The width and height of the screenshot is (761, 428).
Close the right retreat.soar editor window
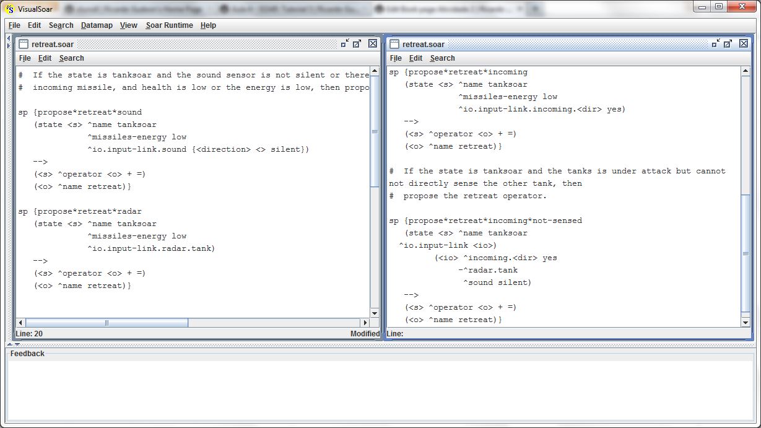point(744,44)
